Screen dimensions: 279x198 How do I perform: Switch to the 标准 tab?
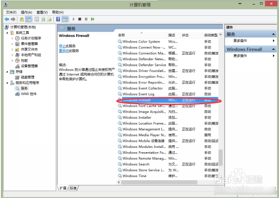pos(73,188)
